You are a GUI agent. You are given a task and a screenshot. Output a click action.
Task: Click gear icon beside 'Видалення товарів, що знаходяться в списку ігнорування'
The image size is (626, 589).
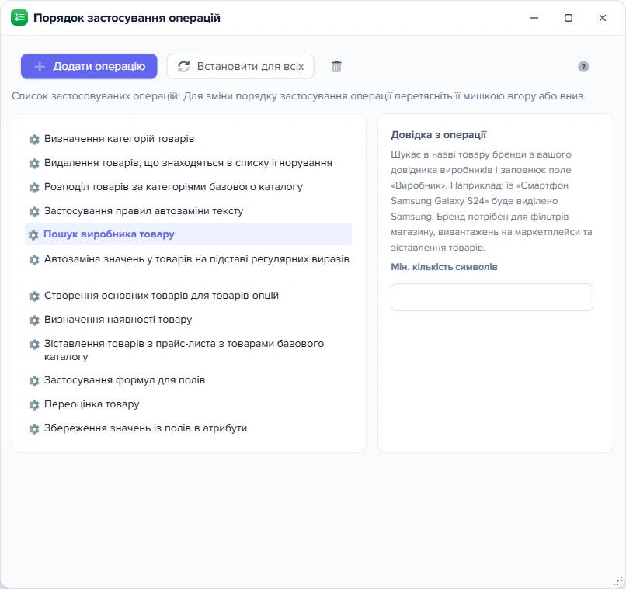tap(34, 163)
